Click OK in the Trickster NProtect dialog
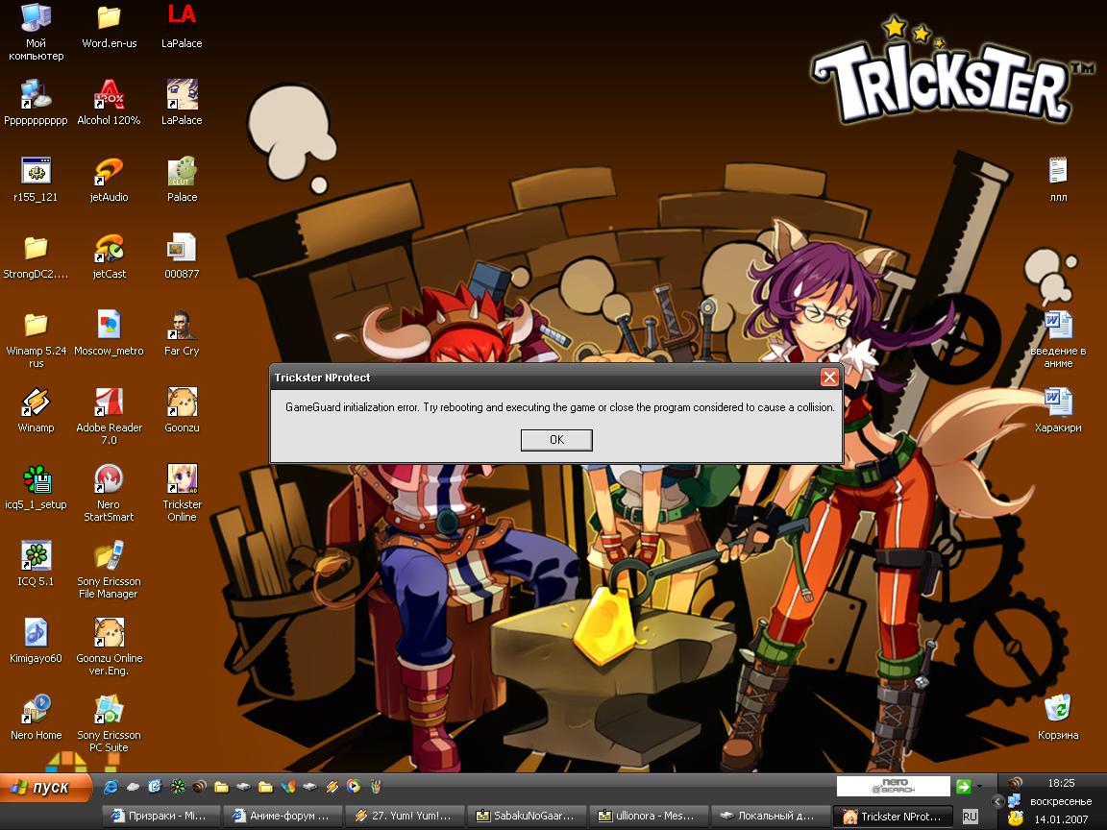Viewport: 1107px width, 830px height. click(556, 440)
